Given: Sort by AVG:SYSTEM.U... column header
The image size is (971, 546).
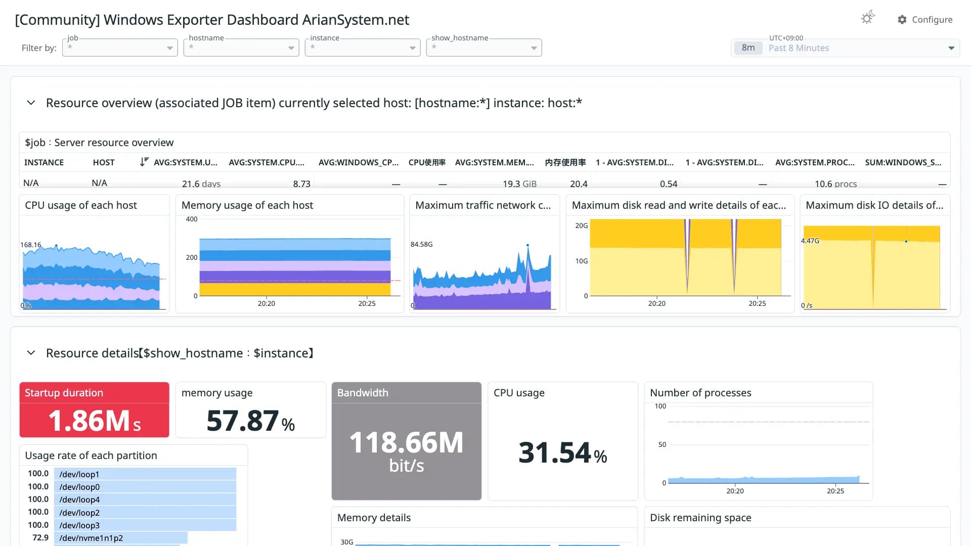Looking at the screenshot, I should (186, 162).
